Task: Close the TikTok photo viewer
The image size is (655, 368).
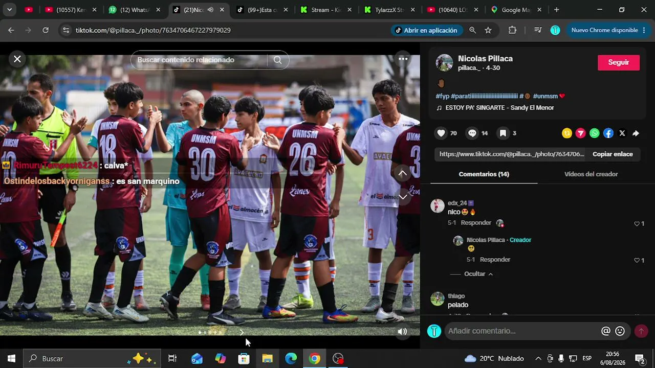Action: tap(17, 59)
